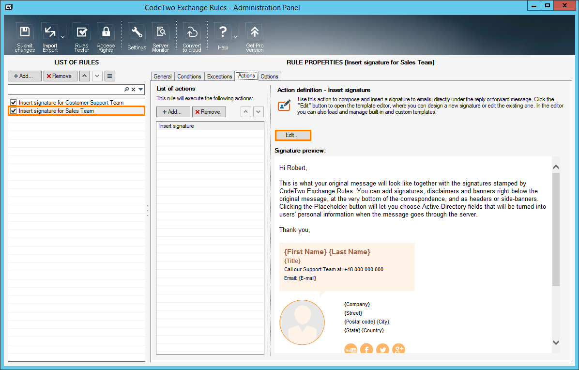Screen dimensions: 579x370
Task: Select the Actions tab
Action: click(246, 76)
